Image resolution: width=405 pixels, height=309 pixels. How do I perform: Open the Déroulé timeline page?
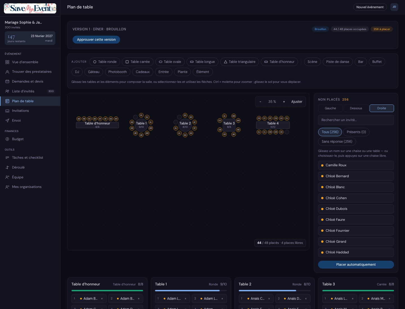tap(30, 167)
